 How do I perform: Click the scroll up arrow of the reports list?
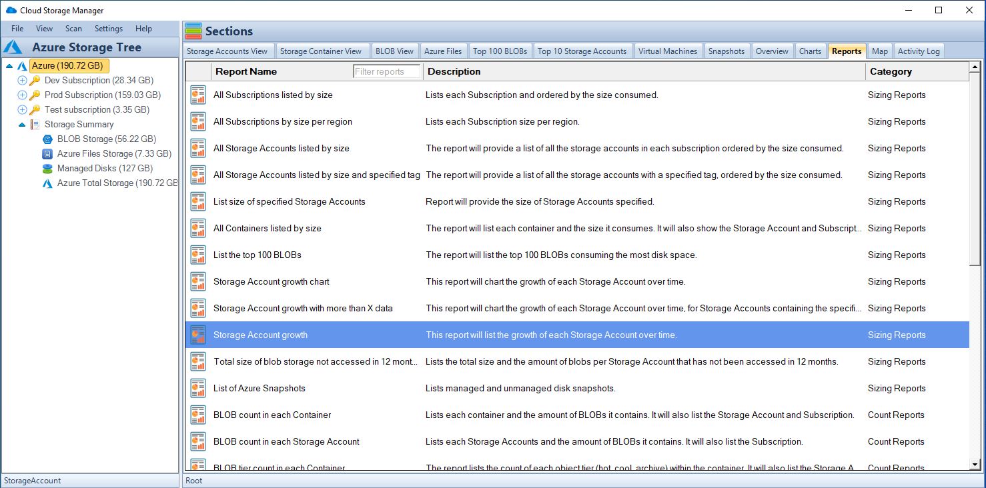[975, 67]
